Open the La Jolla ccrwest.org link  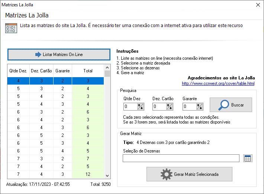pyautogui.click(x=218, y=83)
